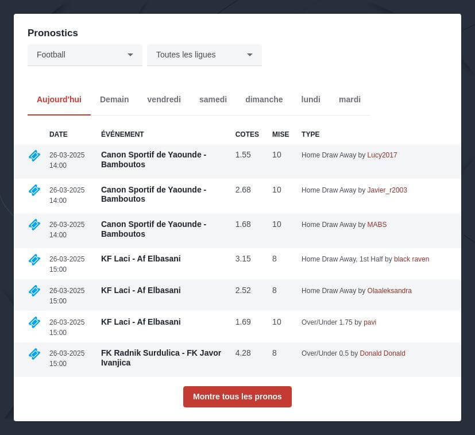Open KF Laci match with odds 3.15
The height and width of the screenshot is (435, 475).
click(x=141, y=259)
